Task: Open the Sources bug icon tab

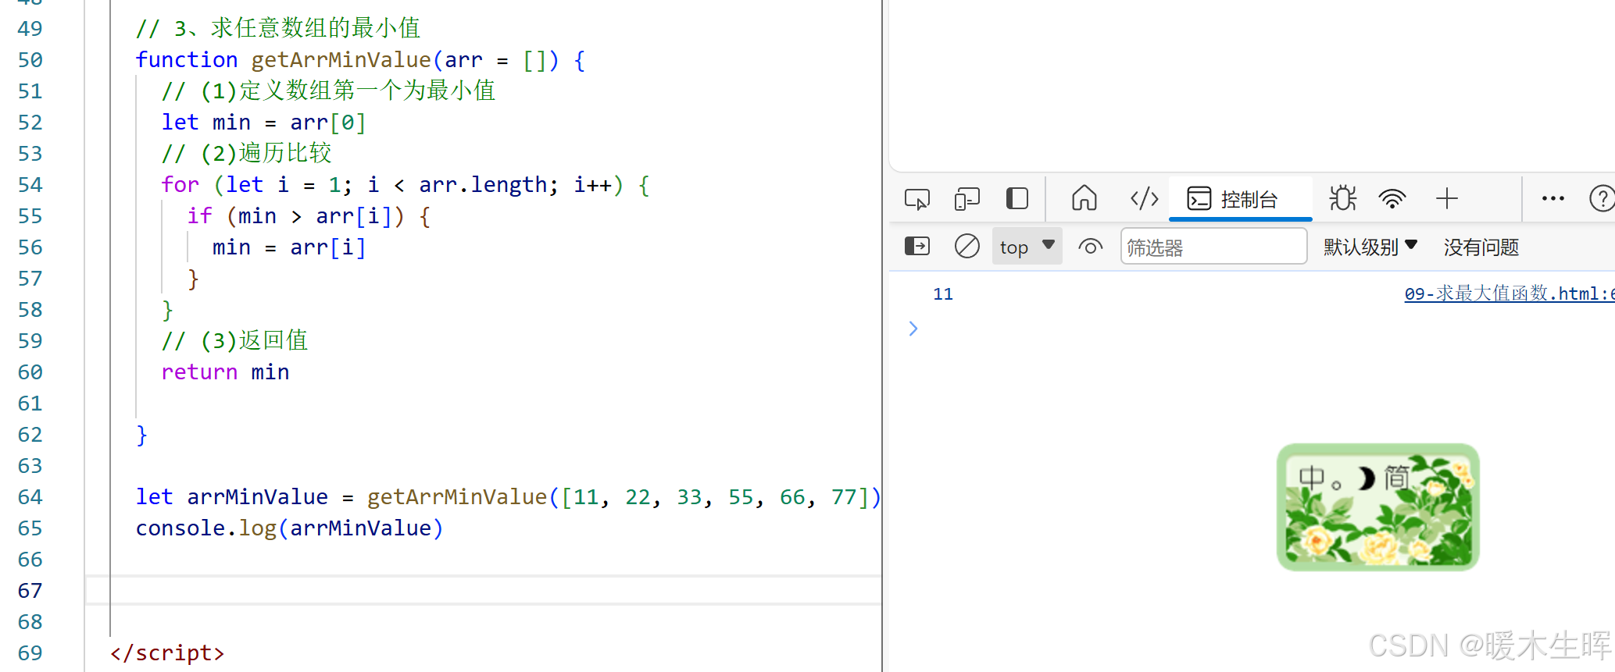Action: coord(1343,198)
